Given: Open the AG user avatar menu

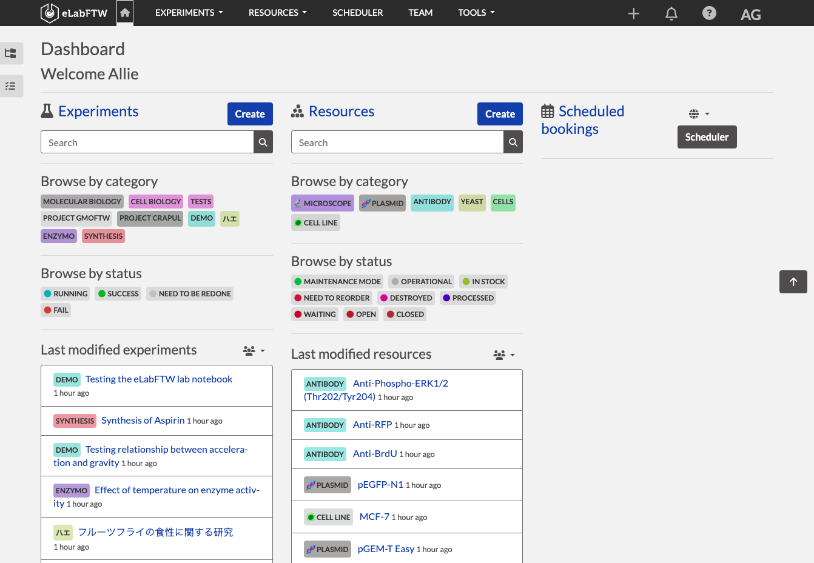Looking at the screenshot, I should coord(751,15).
